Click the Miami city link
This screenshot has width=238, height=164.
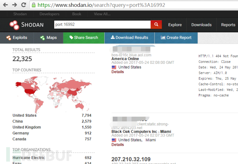[151, 140]
